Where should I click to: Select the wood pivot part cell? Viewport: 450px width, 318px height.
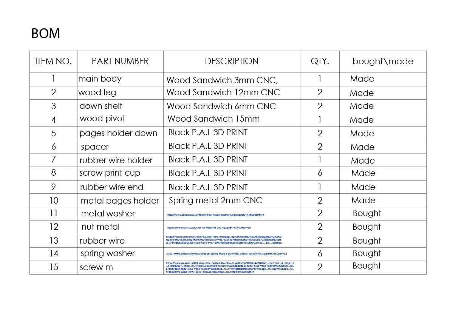[x=102, y=119]
